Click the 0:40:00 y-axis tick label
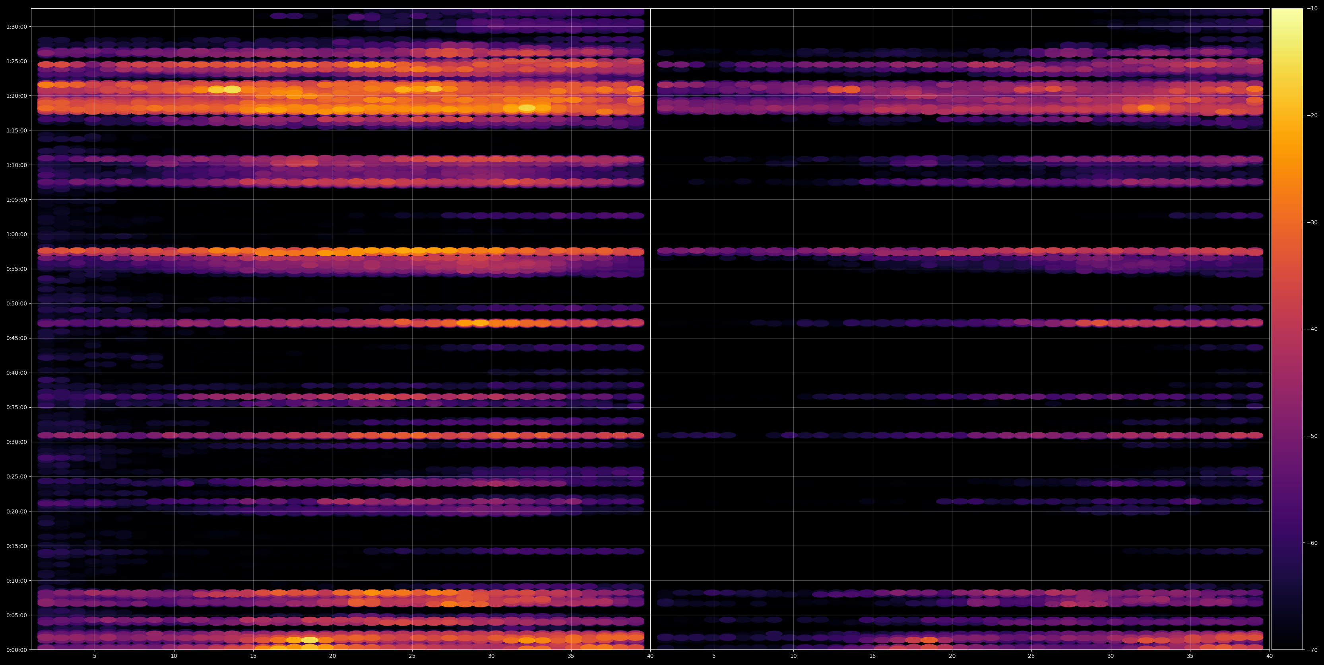The height and width of the screenshot is (665, 1324). [16, 373]
